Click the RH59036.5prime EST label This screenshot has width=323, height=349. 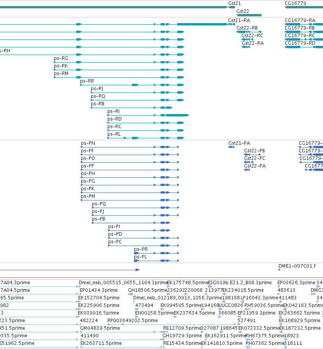click(264, 305)
